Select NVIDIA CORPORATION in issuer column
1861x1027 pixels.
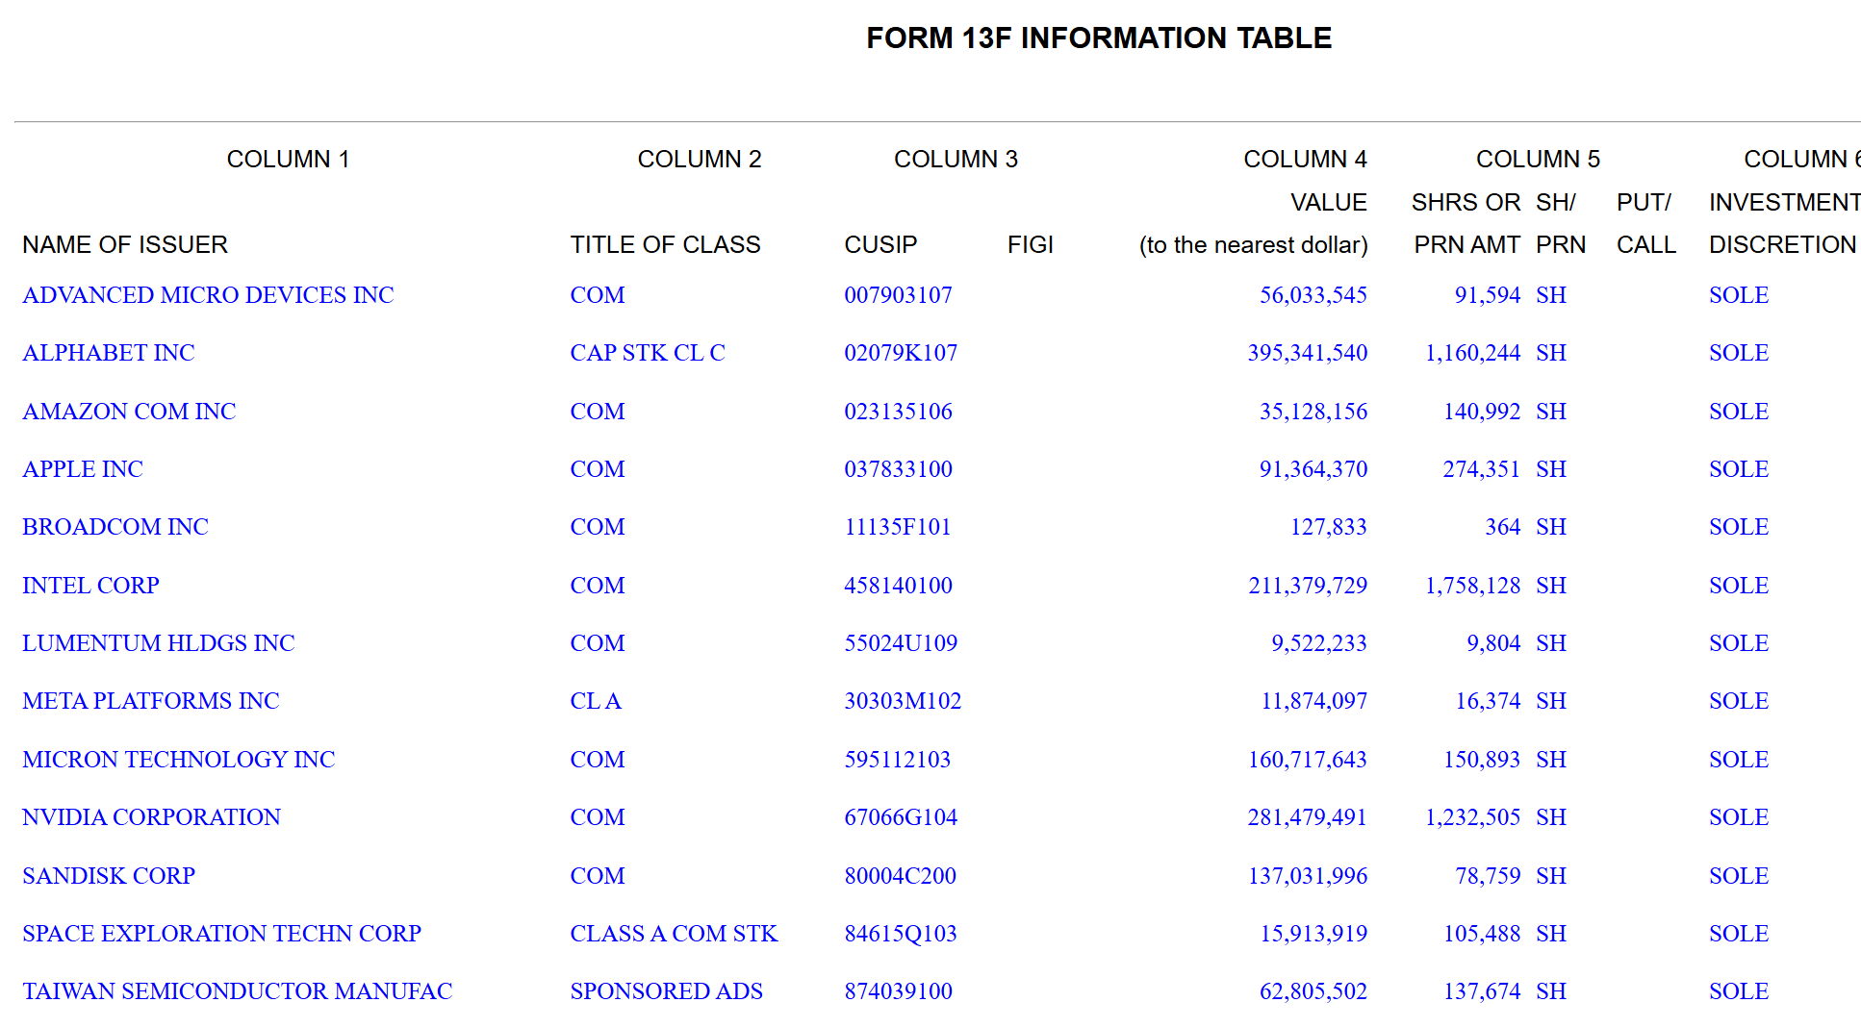point(152,817)
